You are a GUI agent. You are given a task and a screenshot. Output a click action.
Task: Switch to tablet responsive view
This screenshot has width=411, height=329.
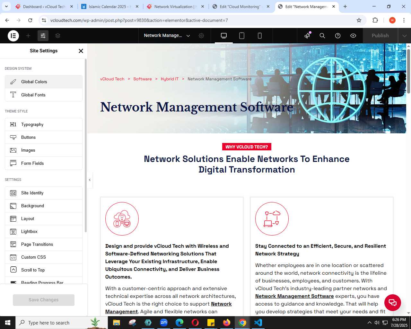pos(242,36)
